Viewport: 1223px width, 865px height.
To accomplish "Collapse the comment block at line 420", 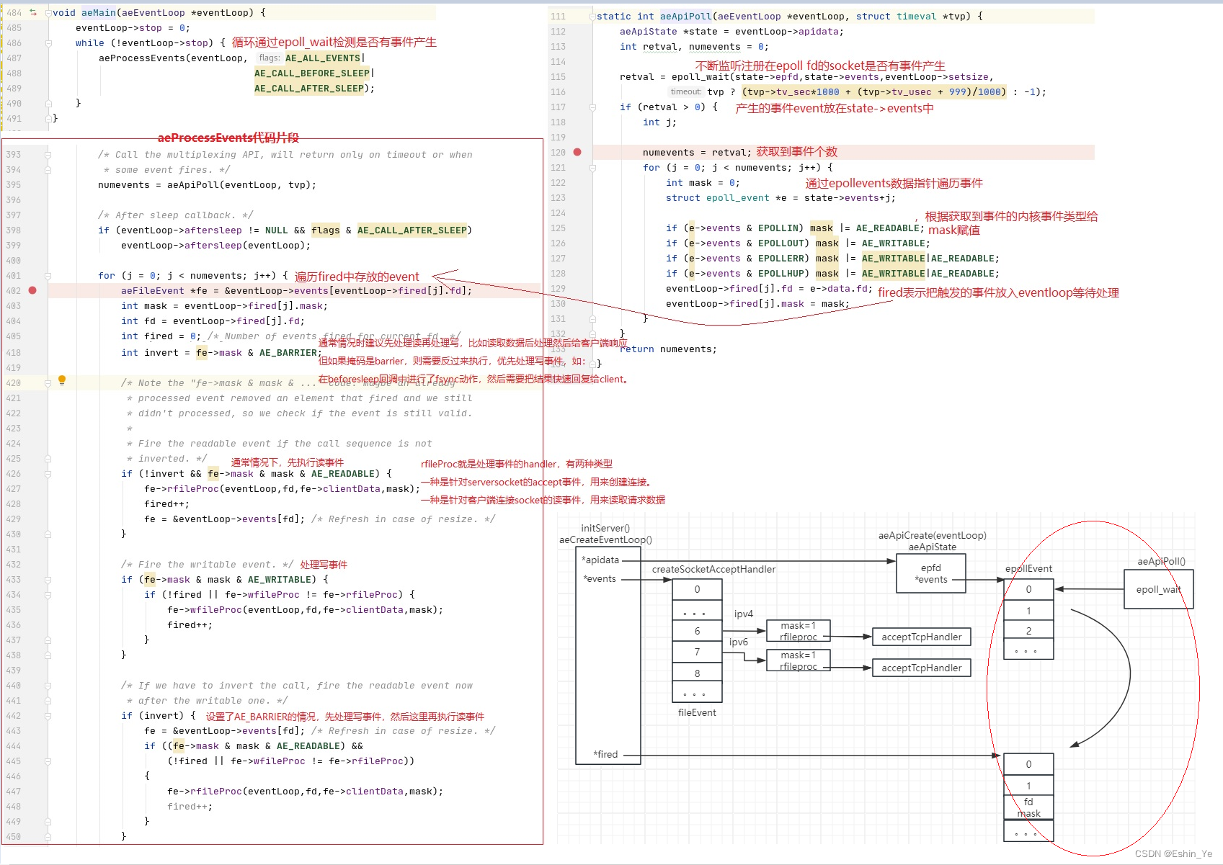I will point(48,383).
